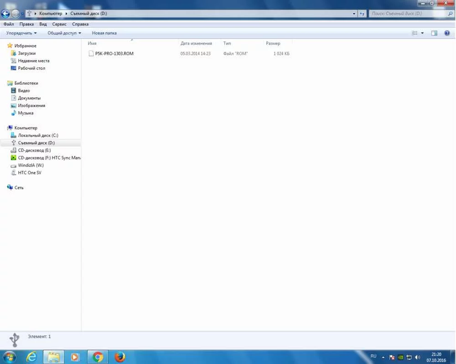Select file name P5K-PRO-1303.ROM
This screenshot has width=456, height=364.
[x=114, y=53]
